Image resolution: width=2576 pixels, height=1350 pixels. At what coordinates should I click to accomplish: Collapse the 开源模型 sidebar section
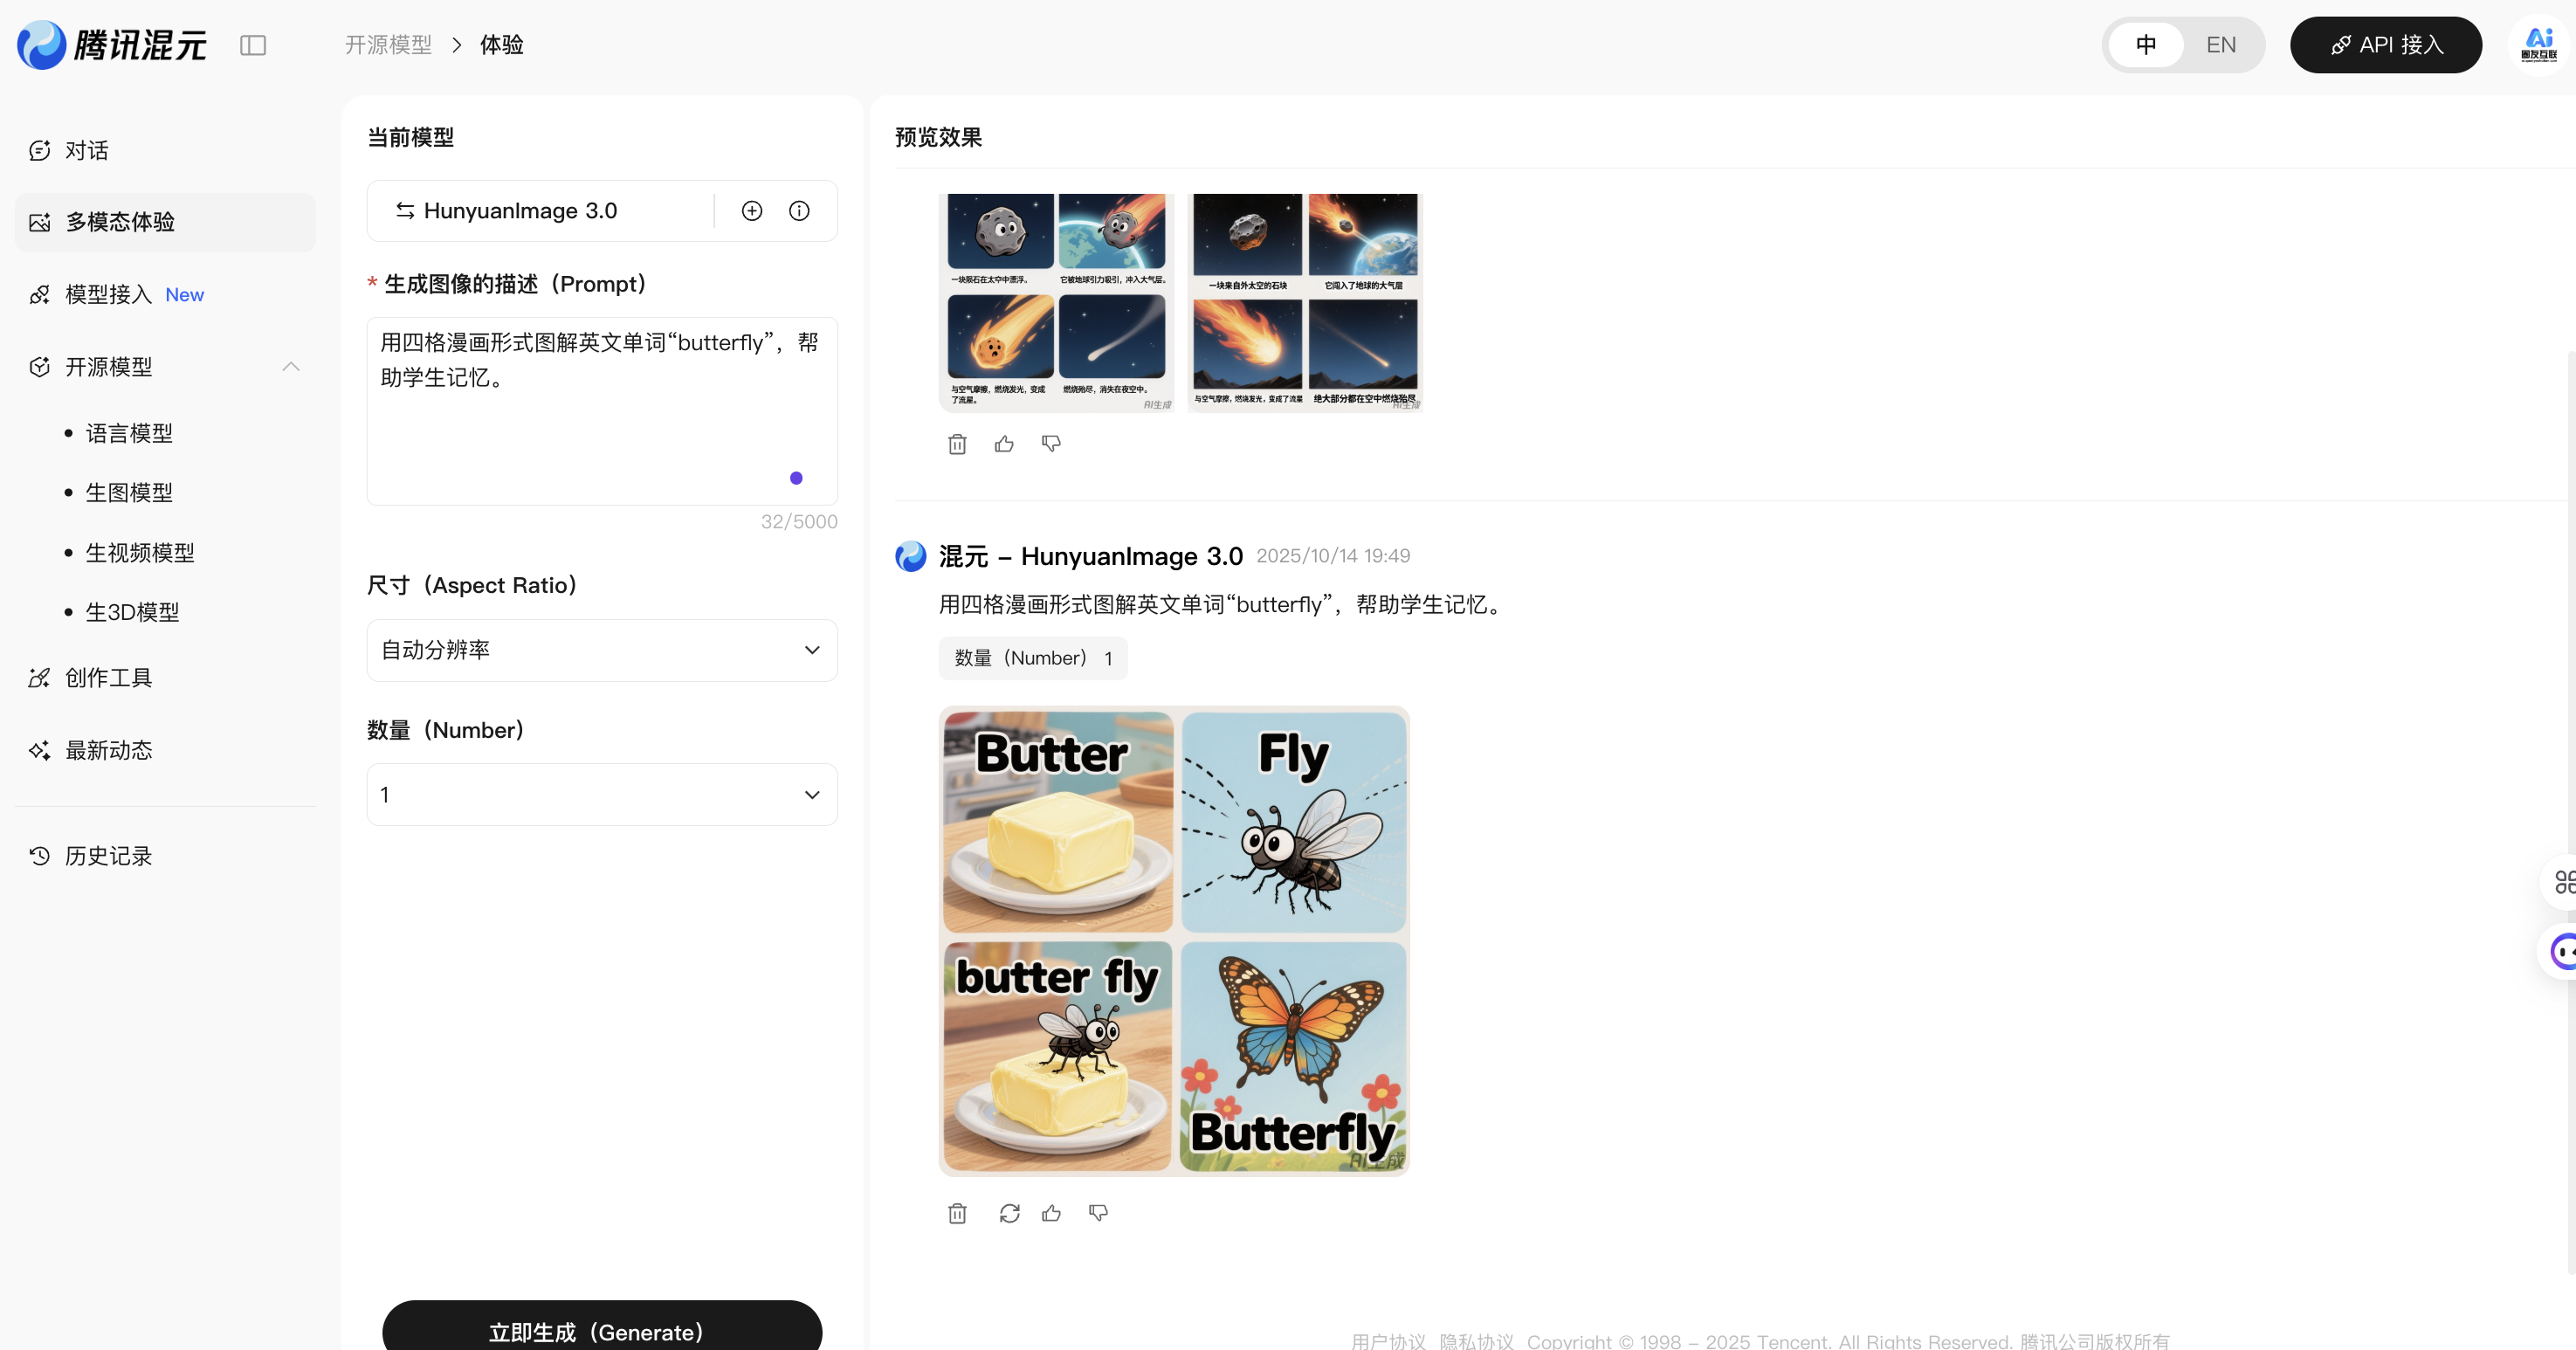pyautogui.click(x=291, y=367)
